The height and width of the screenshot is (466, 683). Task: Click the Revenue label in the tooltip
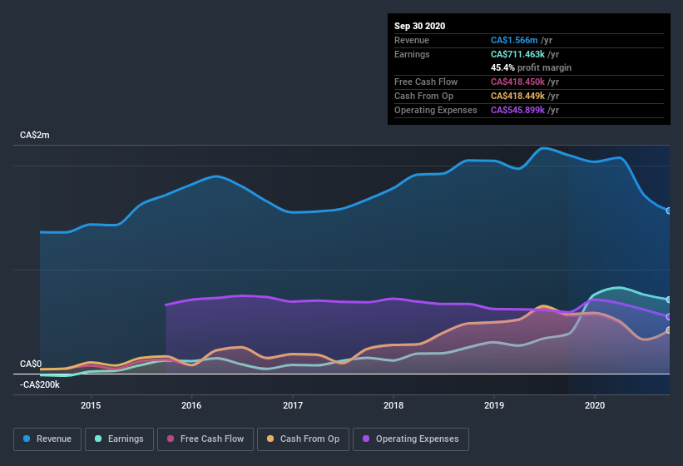412,40
